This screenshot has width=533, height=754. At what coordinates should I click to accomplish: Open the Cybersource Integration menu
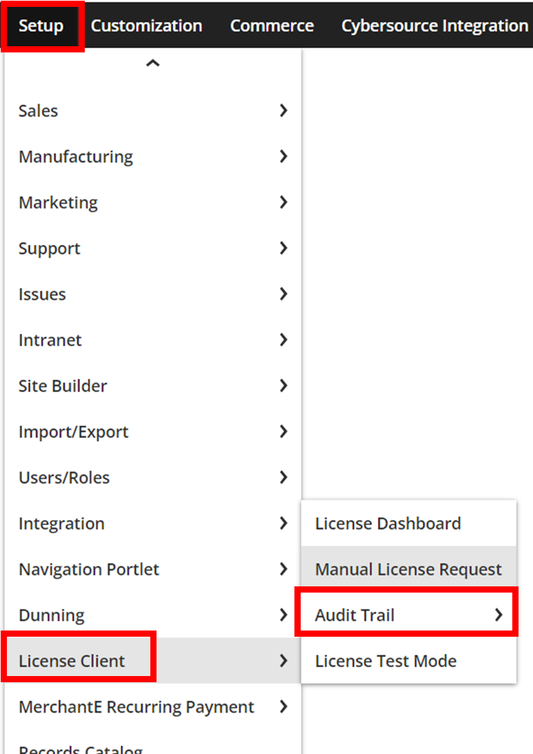(435, 26)
